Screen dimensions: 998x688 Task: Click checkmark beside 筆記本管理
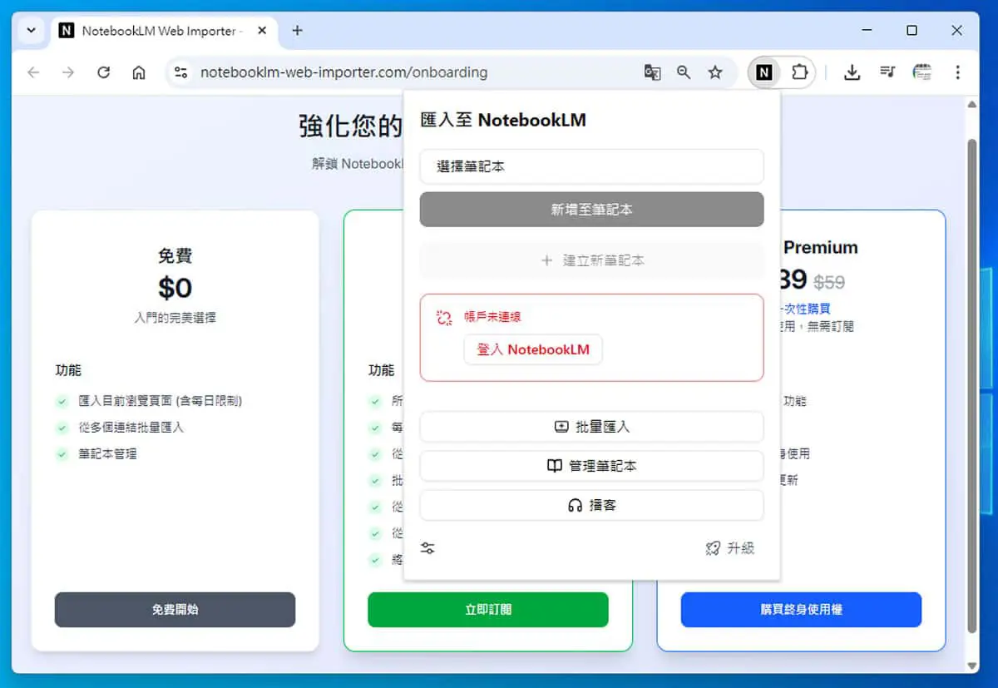pos(62,454)
